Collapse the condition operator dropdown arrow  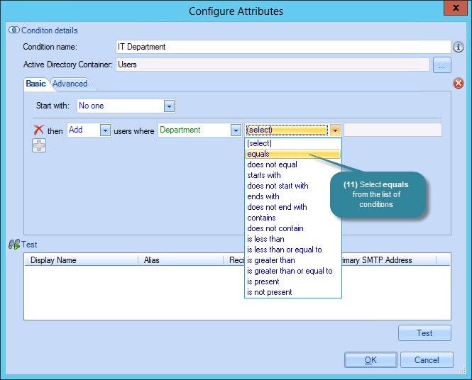coord(335,130)
